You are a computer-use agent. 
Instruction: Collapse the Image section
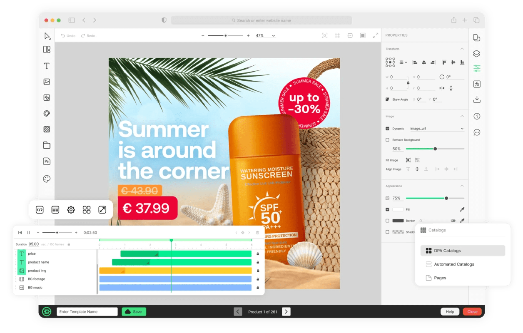coord(462,117)
